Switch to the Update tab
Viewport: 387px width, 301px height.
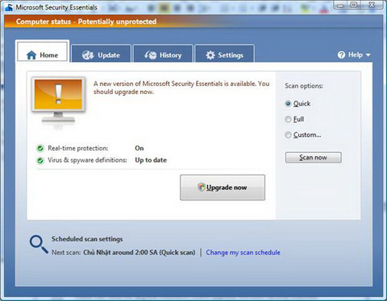pyautogui.click(x=101, y=54)
